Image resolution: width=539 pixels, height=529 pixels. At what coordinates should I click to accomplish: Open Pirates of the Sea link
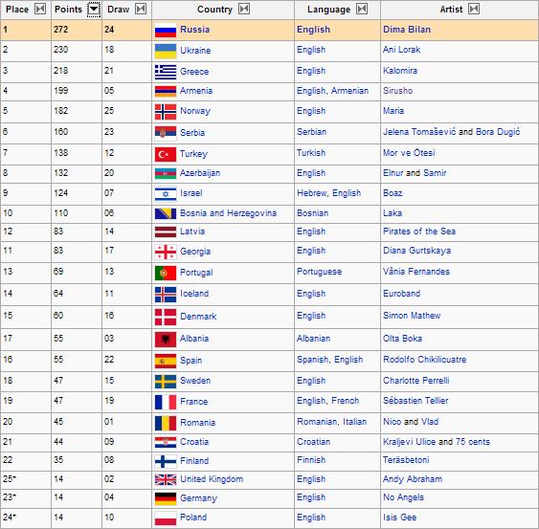419,231
